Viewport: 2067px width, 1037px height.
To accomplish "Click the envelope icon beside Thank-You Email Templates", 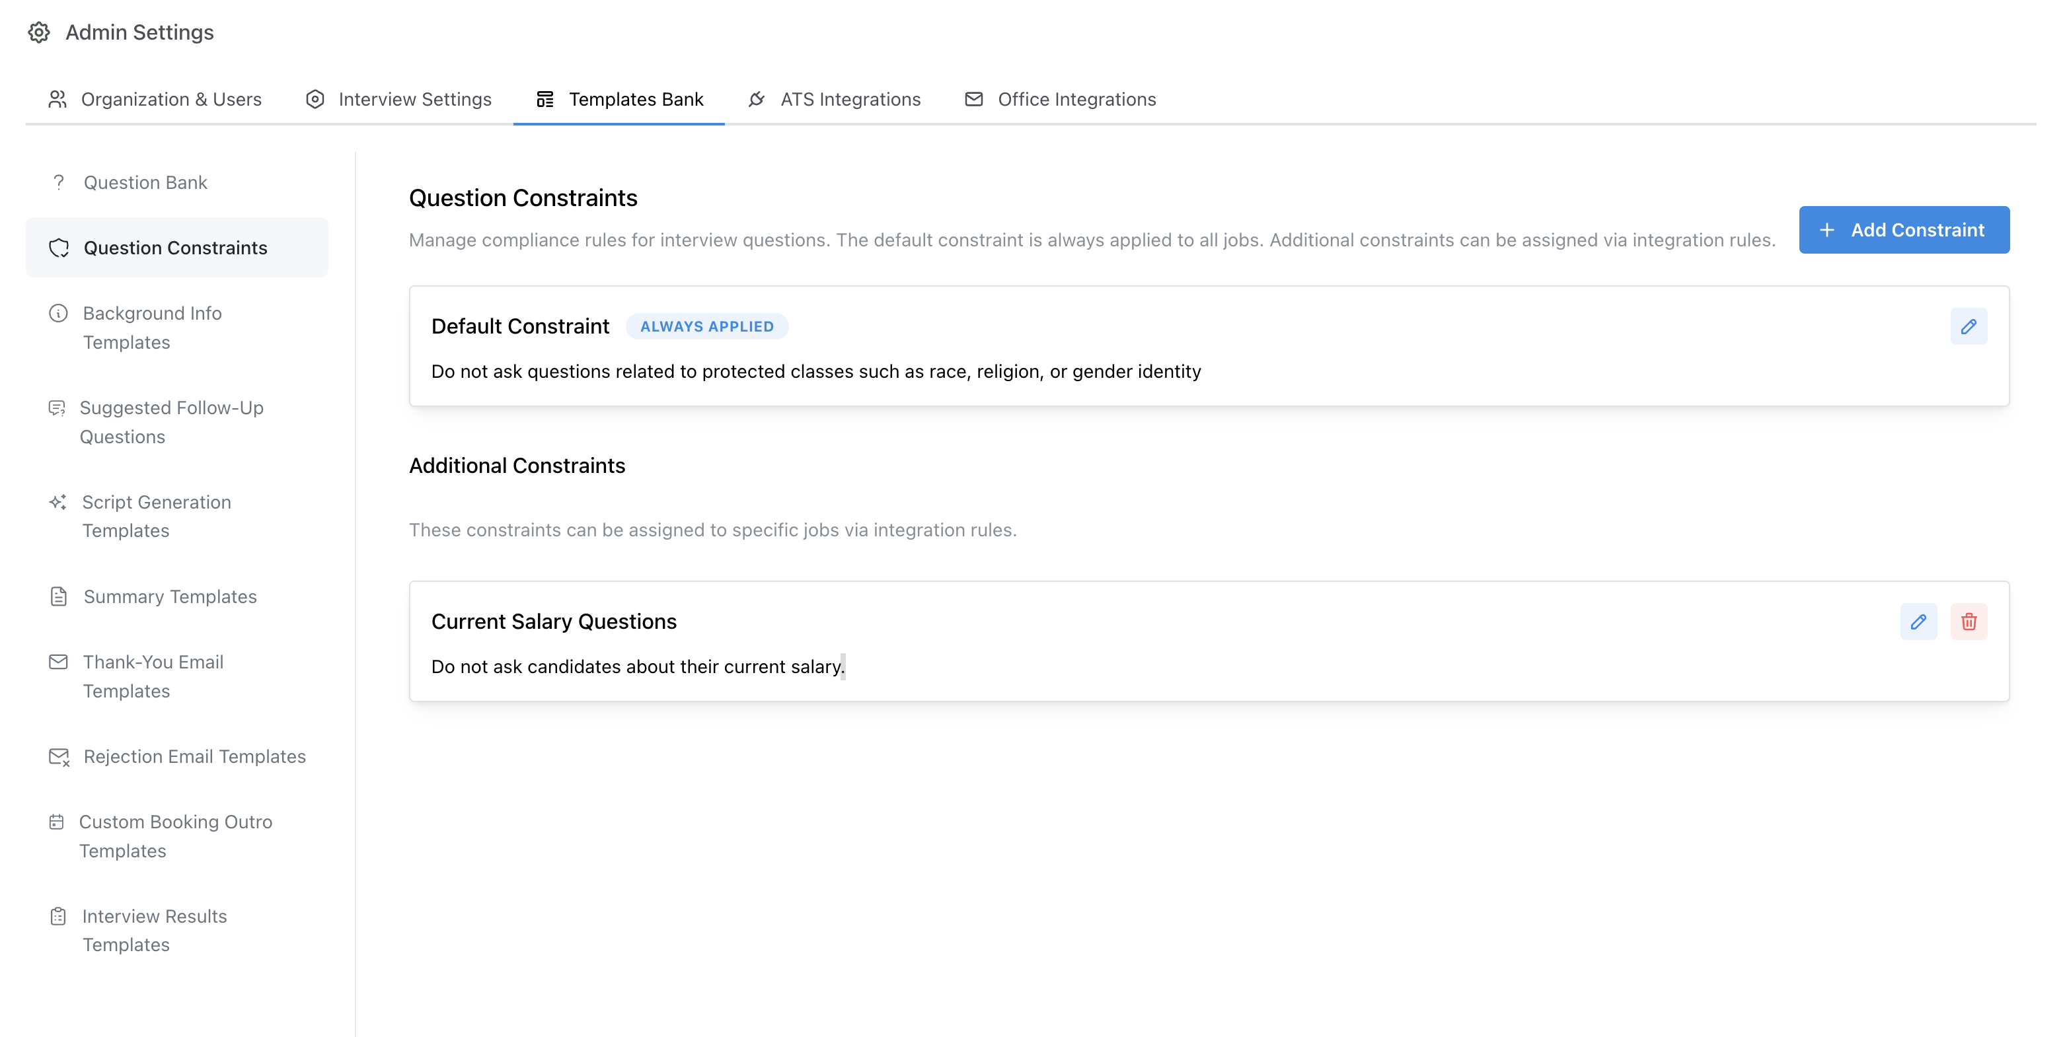I will [57, 661].
